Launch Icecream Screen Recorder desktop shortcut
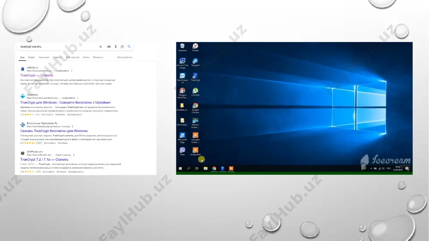 [x=195, y=138]
